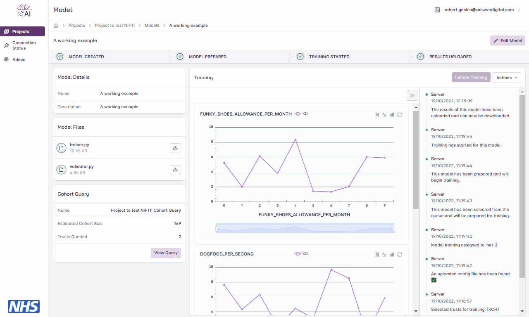
Task: Switch FUNKY_SHOES chart to bar view
Action: (x=392, y=115)
